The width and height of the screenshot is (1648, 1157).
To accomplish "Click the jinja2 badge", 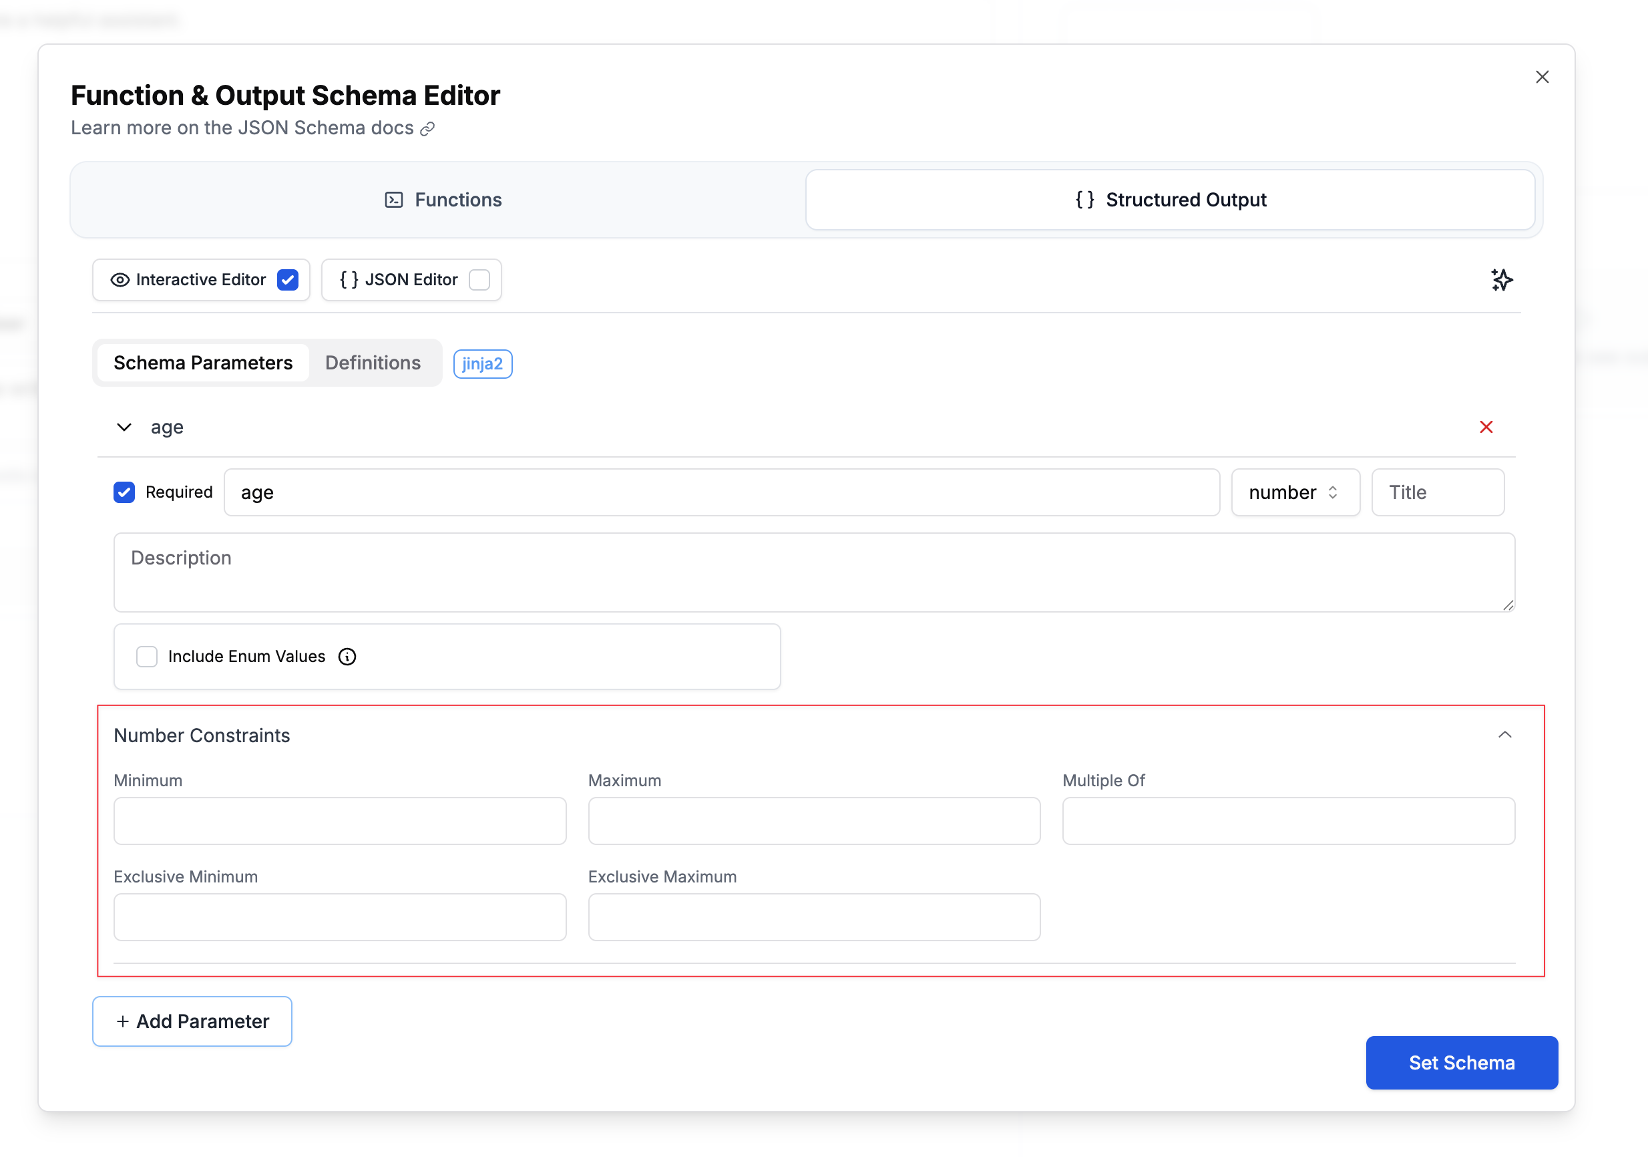I will pos(482,363).
